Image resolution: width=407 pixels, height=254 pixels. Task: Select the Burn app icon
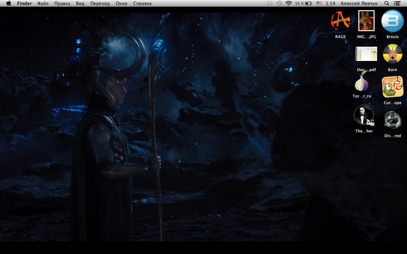click(x=392, y=54)
